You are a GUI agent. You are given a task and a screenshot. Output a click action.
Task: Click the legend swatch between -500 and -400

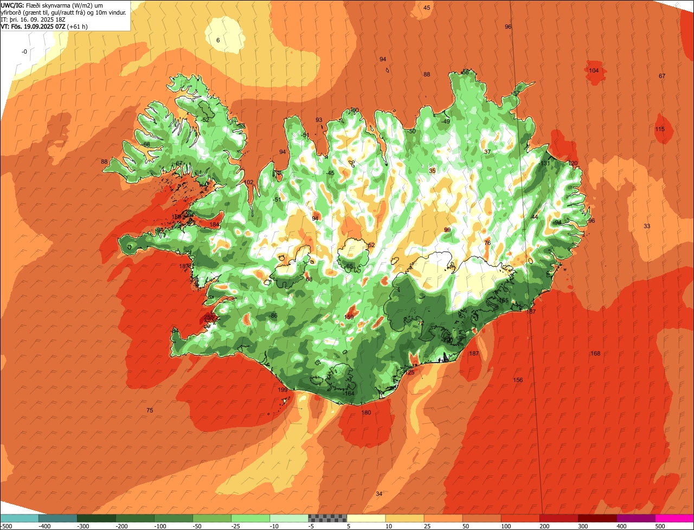(x=20, y=518)
